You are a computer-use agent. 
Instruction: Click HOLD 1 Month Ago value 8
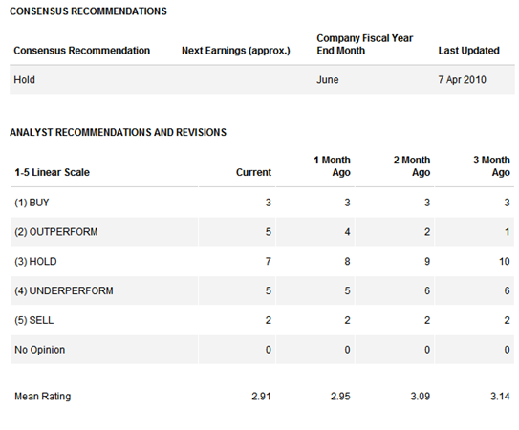click(347, 262)
